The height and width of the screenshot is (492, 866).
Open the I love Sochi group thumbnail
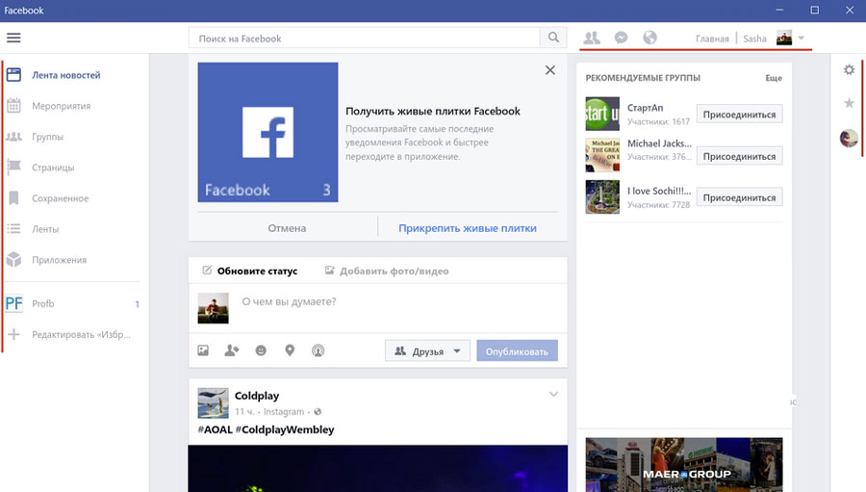click(602, 196)
